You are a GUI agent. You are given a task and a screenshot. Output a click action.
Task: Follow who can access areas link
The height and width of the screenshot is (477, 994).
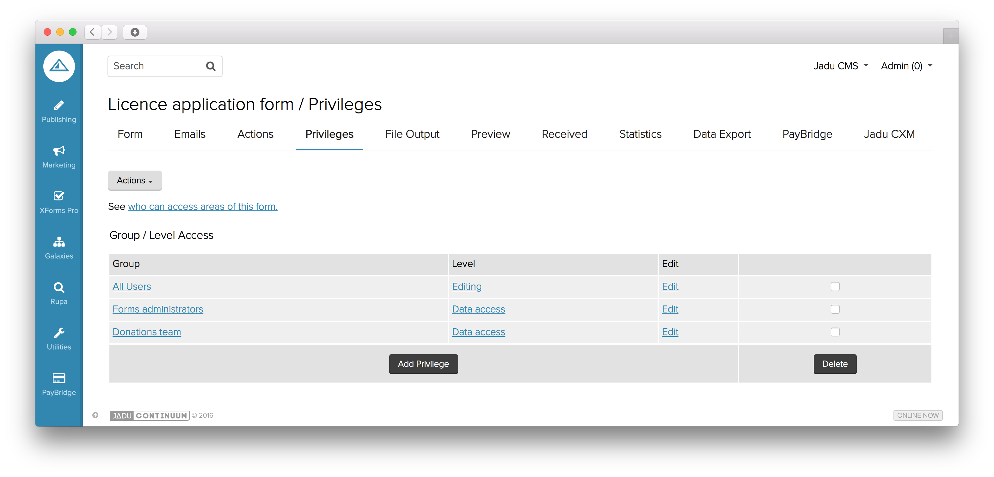tap(203, 207)
